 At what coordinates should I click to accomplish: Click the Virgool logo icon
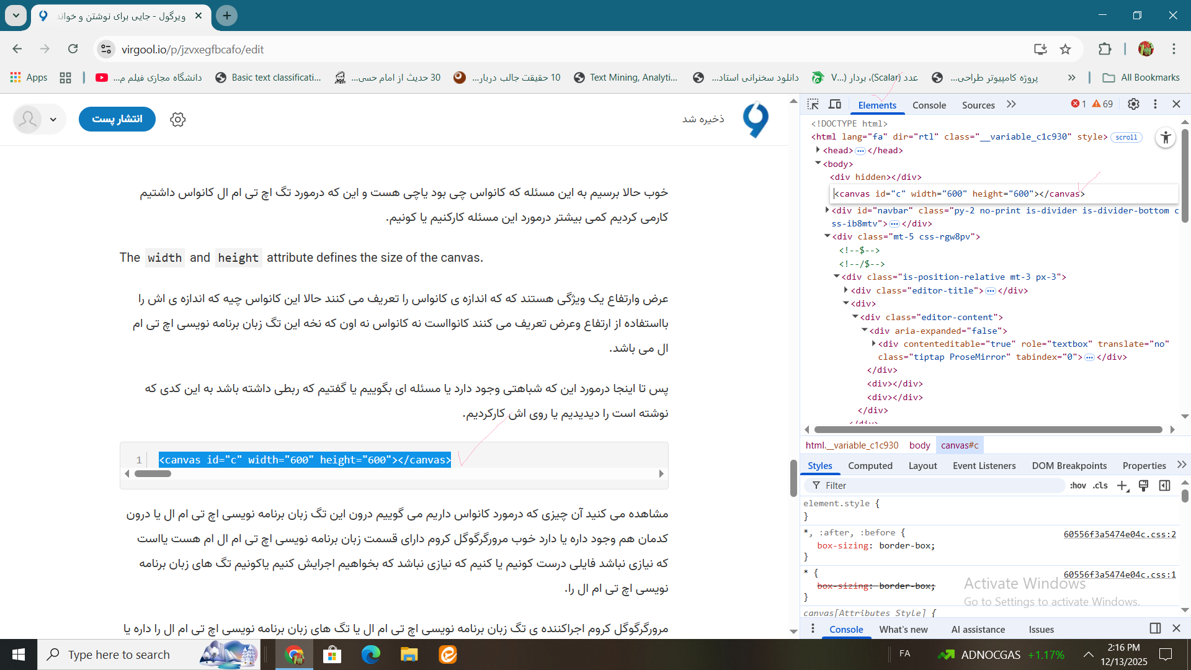pos(756,119)
